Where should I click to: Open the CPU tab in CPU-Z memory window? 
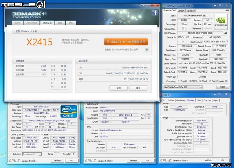pos(163,100)
